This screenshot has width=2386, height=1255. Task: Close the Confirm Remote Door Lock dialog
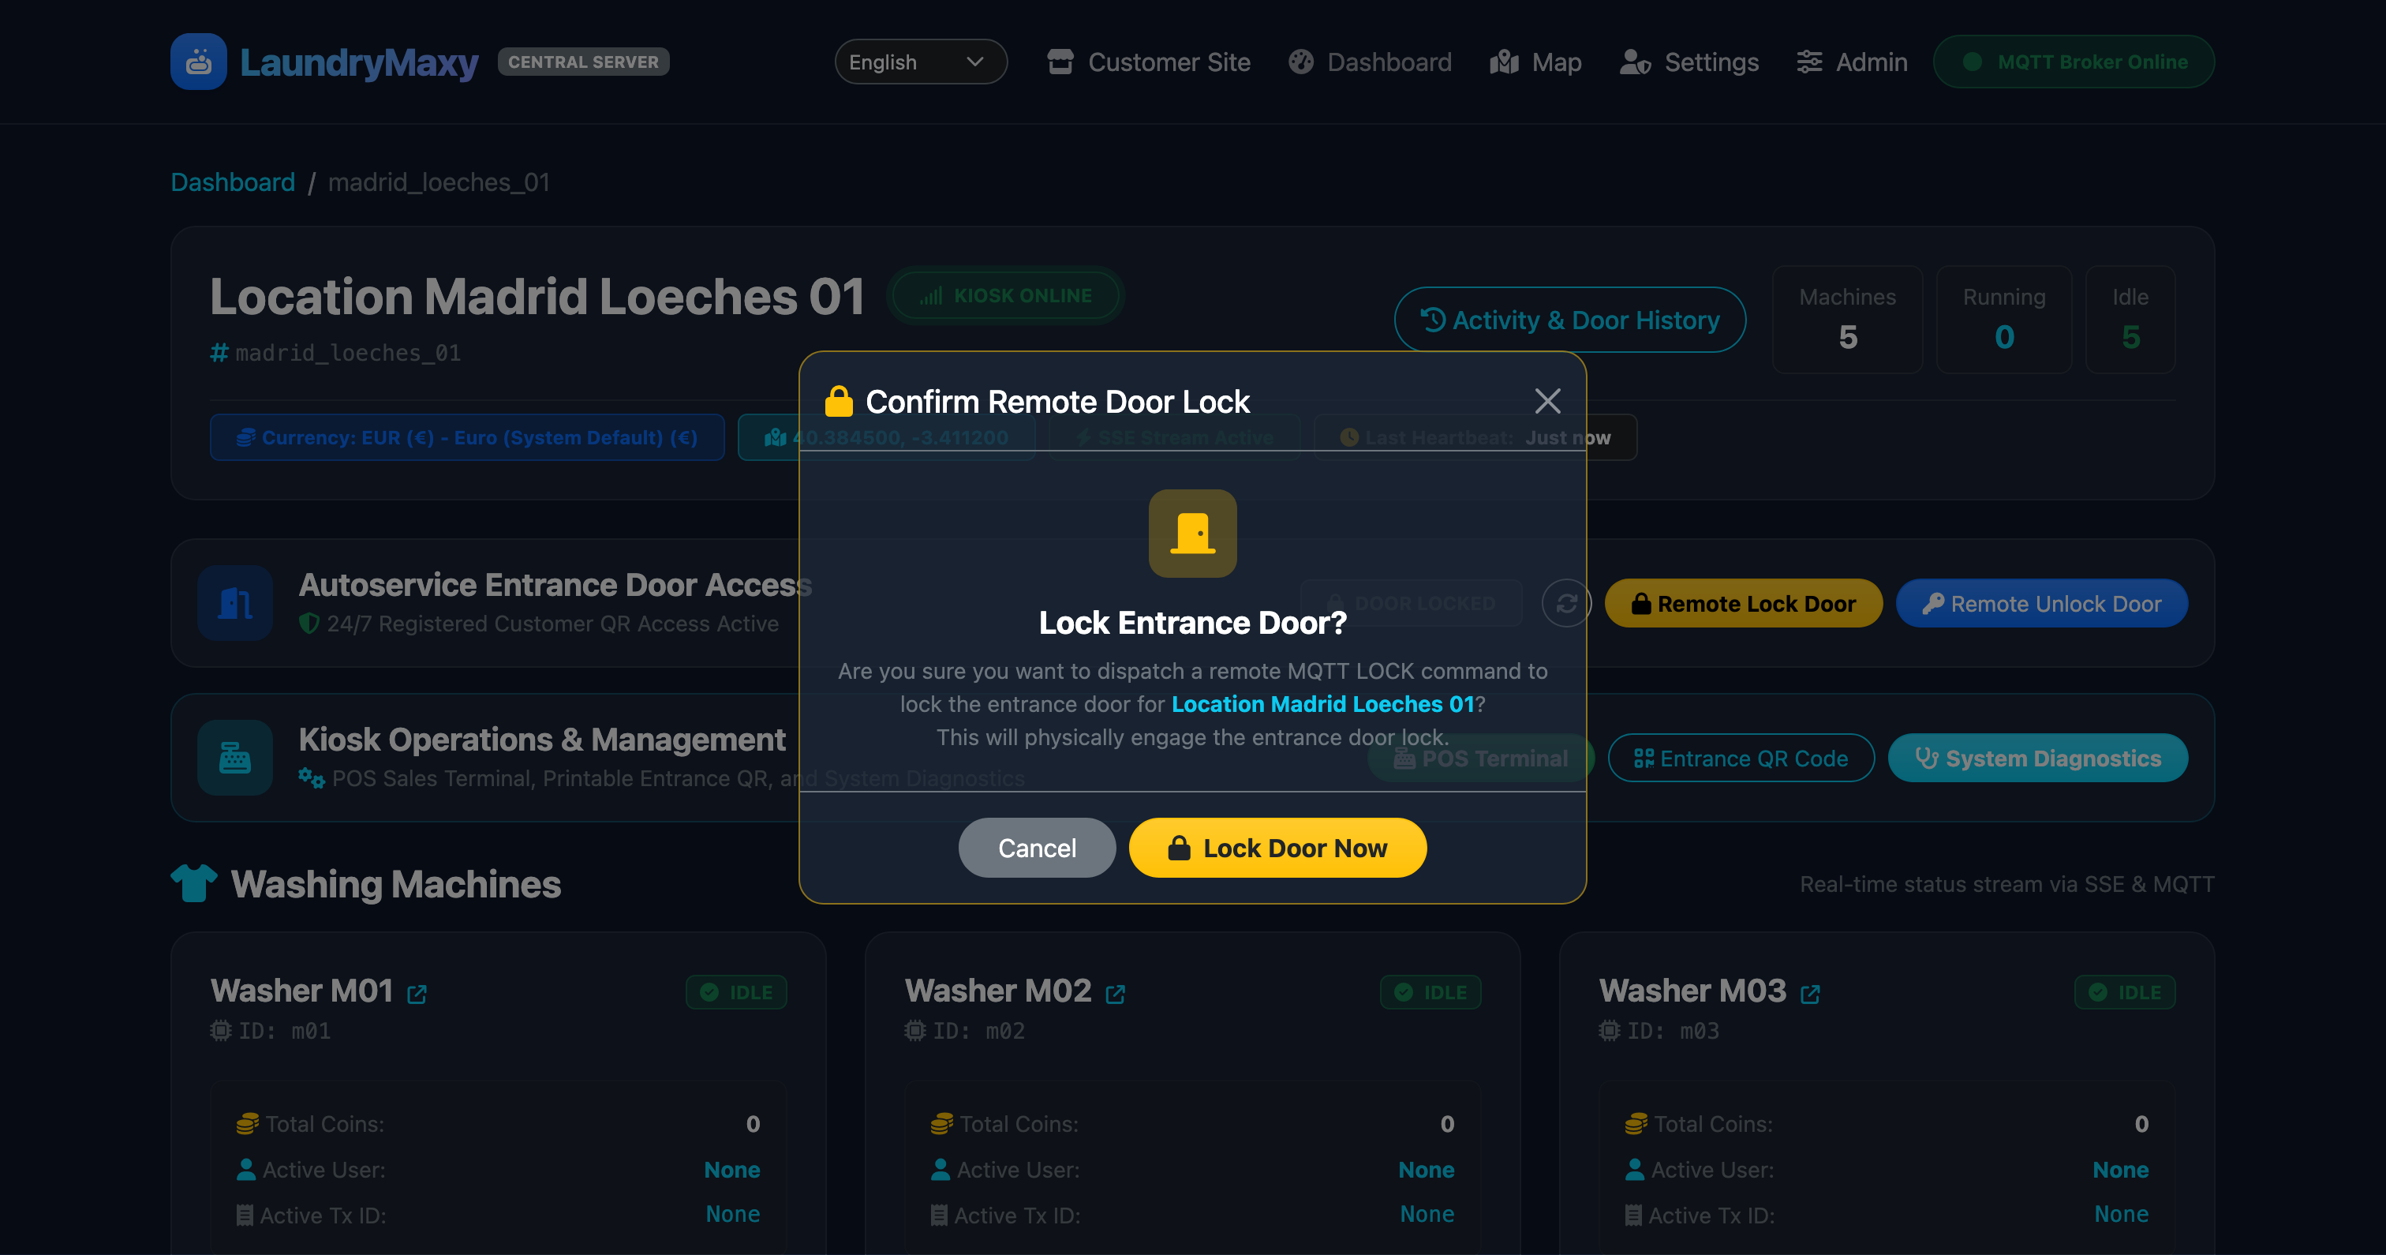tap(1546, 401)
